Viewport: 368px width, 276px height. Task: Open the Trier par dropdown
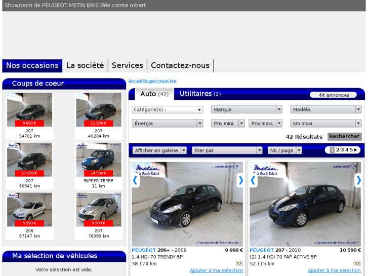(227, 150)
